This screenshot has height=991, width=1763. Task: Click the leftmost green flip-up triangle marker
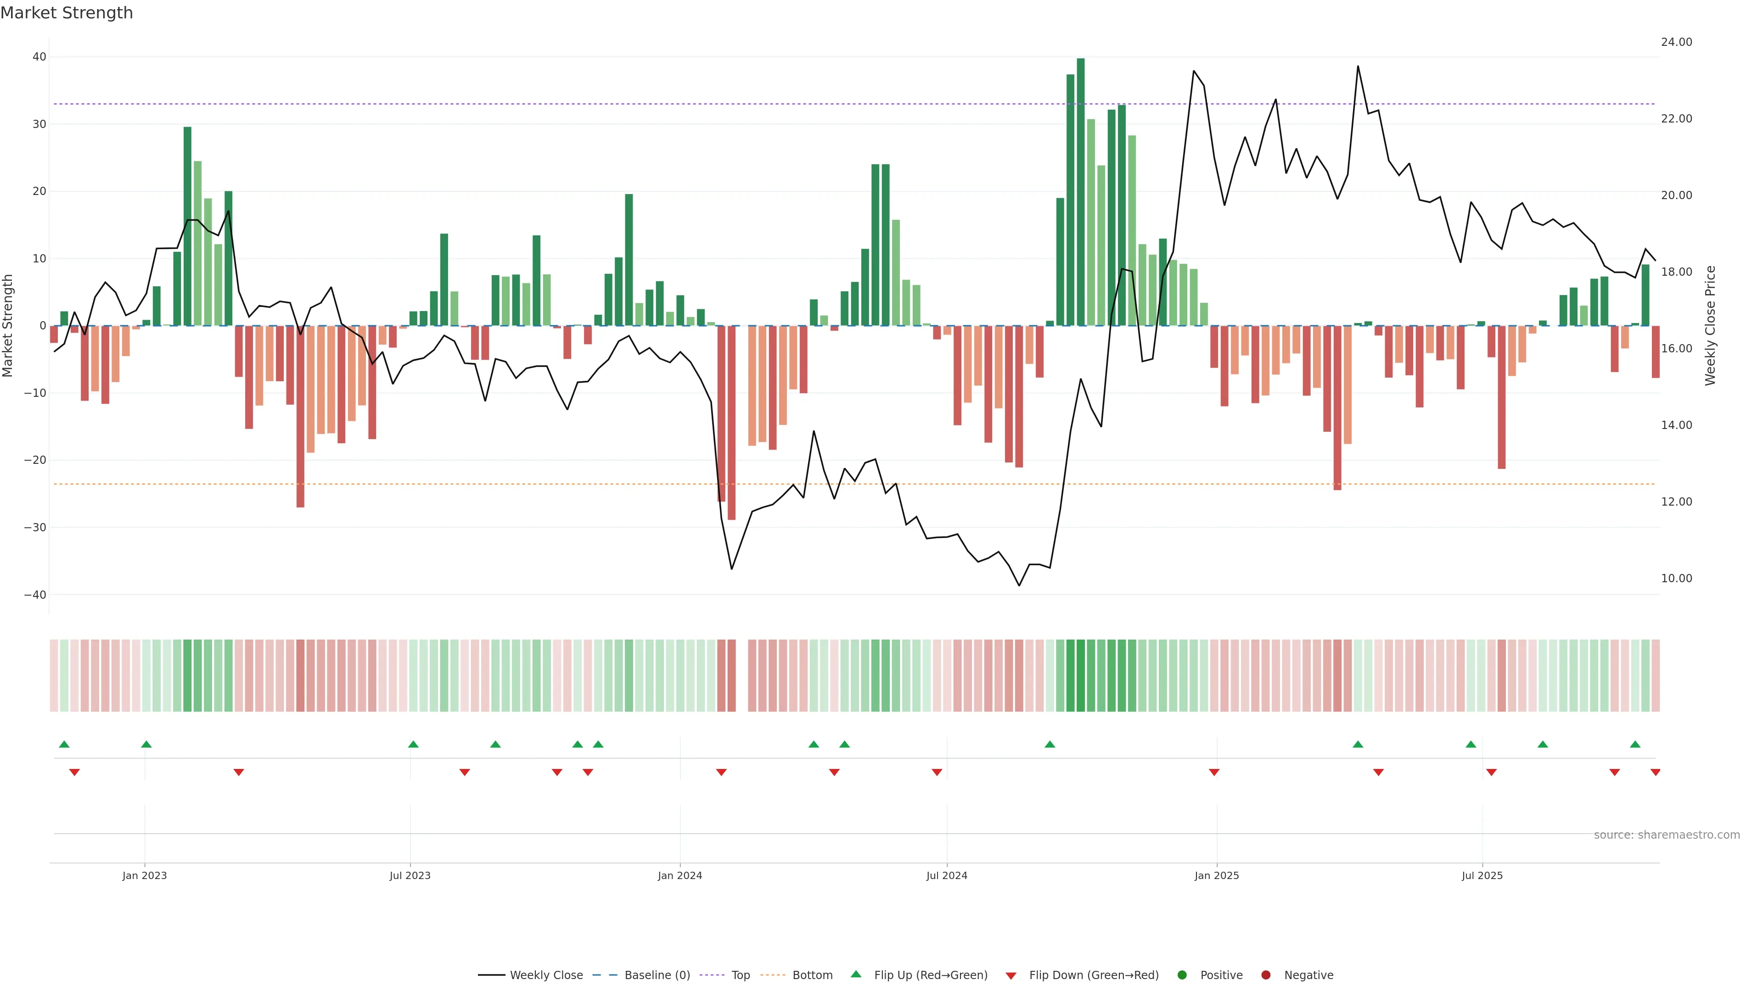64,744
